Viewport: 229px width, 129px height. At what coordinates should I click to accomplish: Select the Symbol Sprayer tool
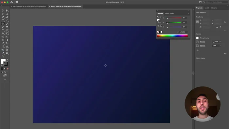[3, 46]
